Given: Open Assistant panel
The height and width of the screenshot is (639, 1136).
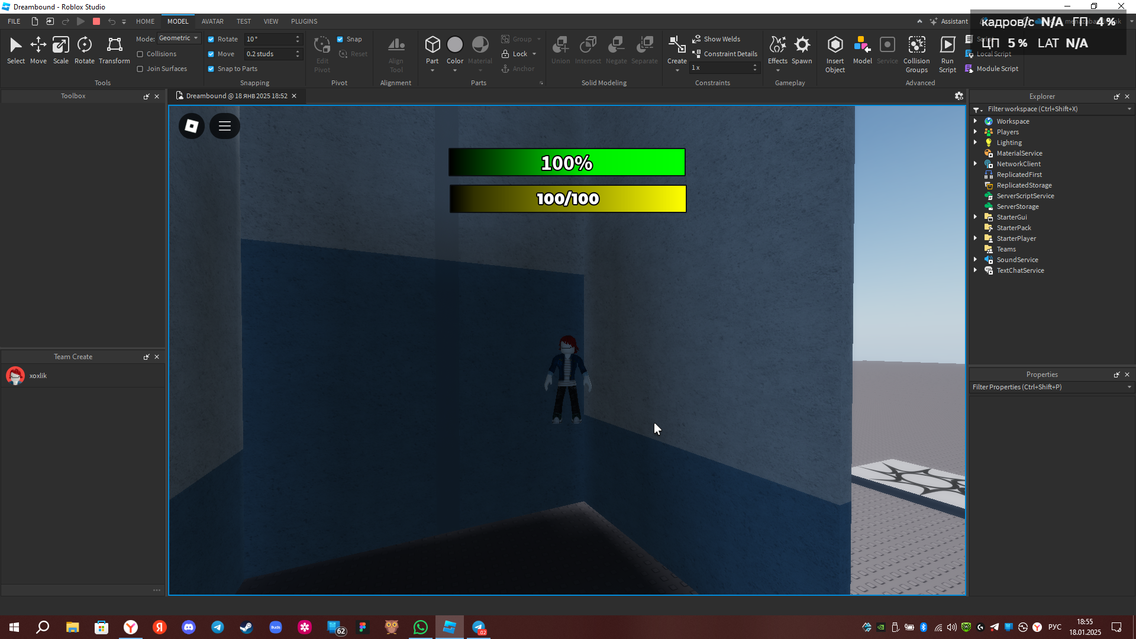Looking at the screenshot, I should [948, 21].
